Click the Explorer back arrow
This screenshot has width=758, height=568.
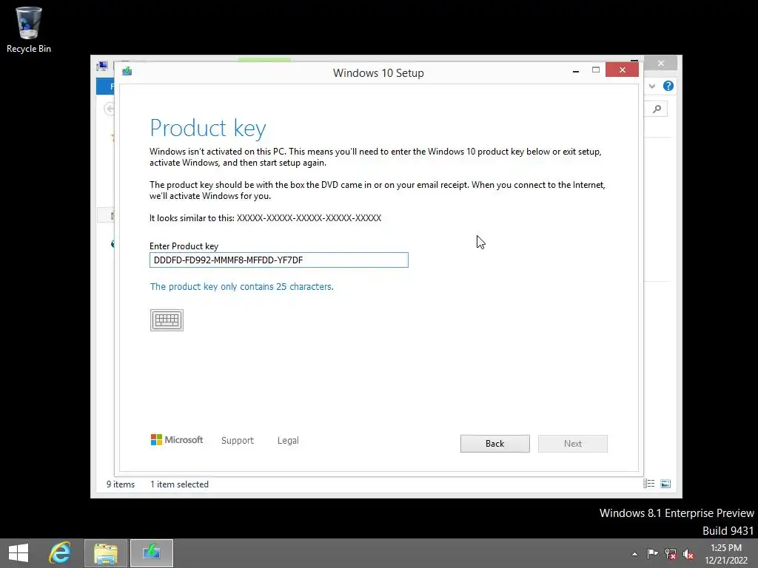pyautogui.click(x=110, y=109)
